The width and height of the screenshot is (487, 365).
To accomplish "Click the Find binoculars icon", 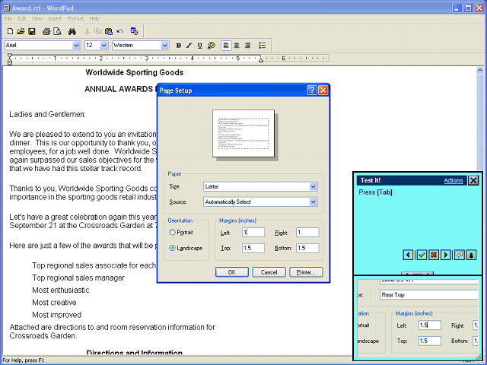I will tap(72, 31).
